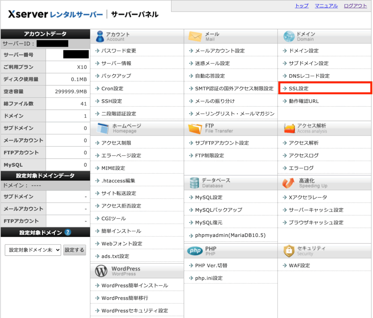Expand the 設定対象ドメイン dropdown

point(33,250)
